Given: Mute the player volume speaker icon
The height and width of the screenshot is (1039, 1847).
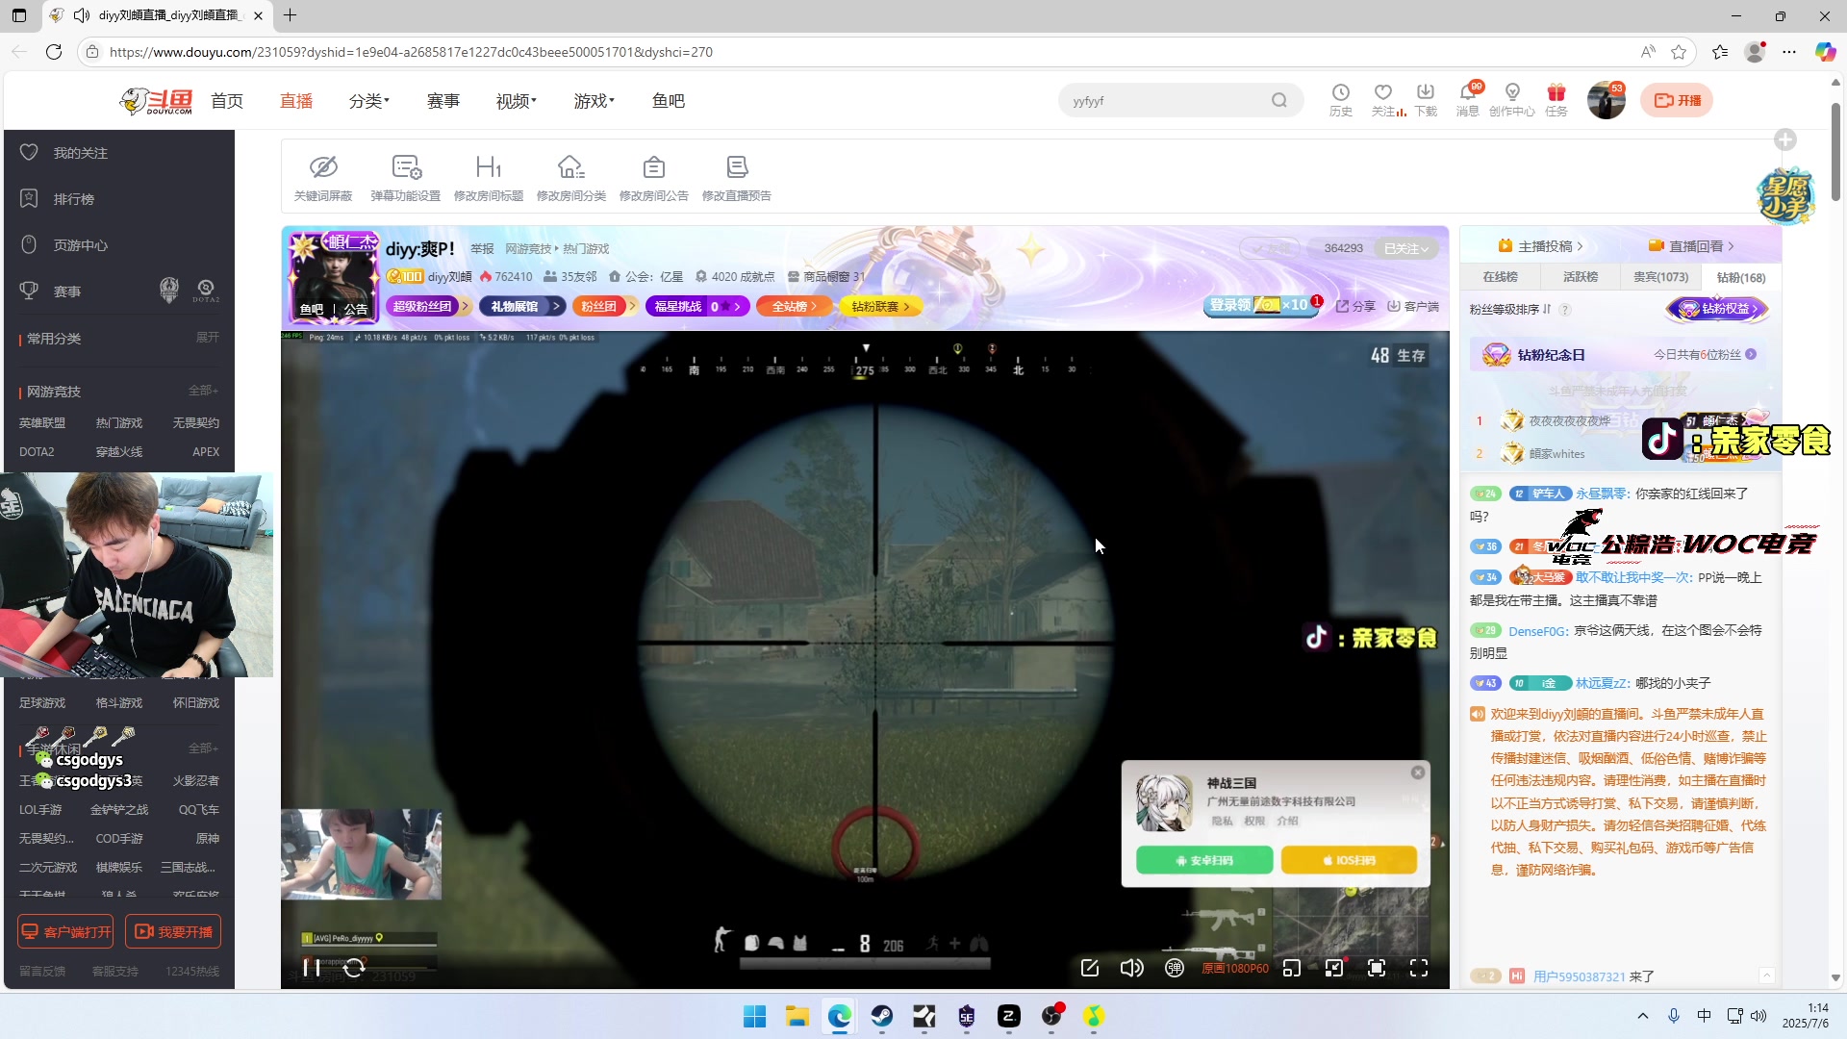Looking at the screenshot, I should pyautogui.click(x=1132, y=968).
